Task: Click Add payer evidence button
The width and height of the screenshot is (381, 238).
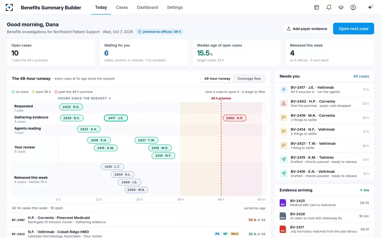Action: (x=307, y=29)
